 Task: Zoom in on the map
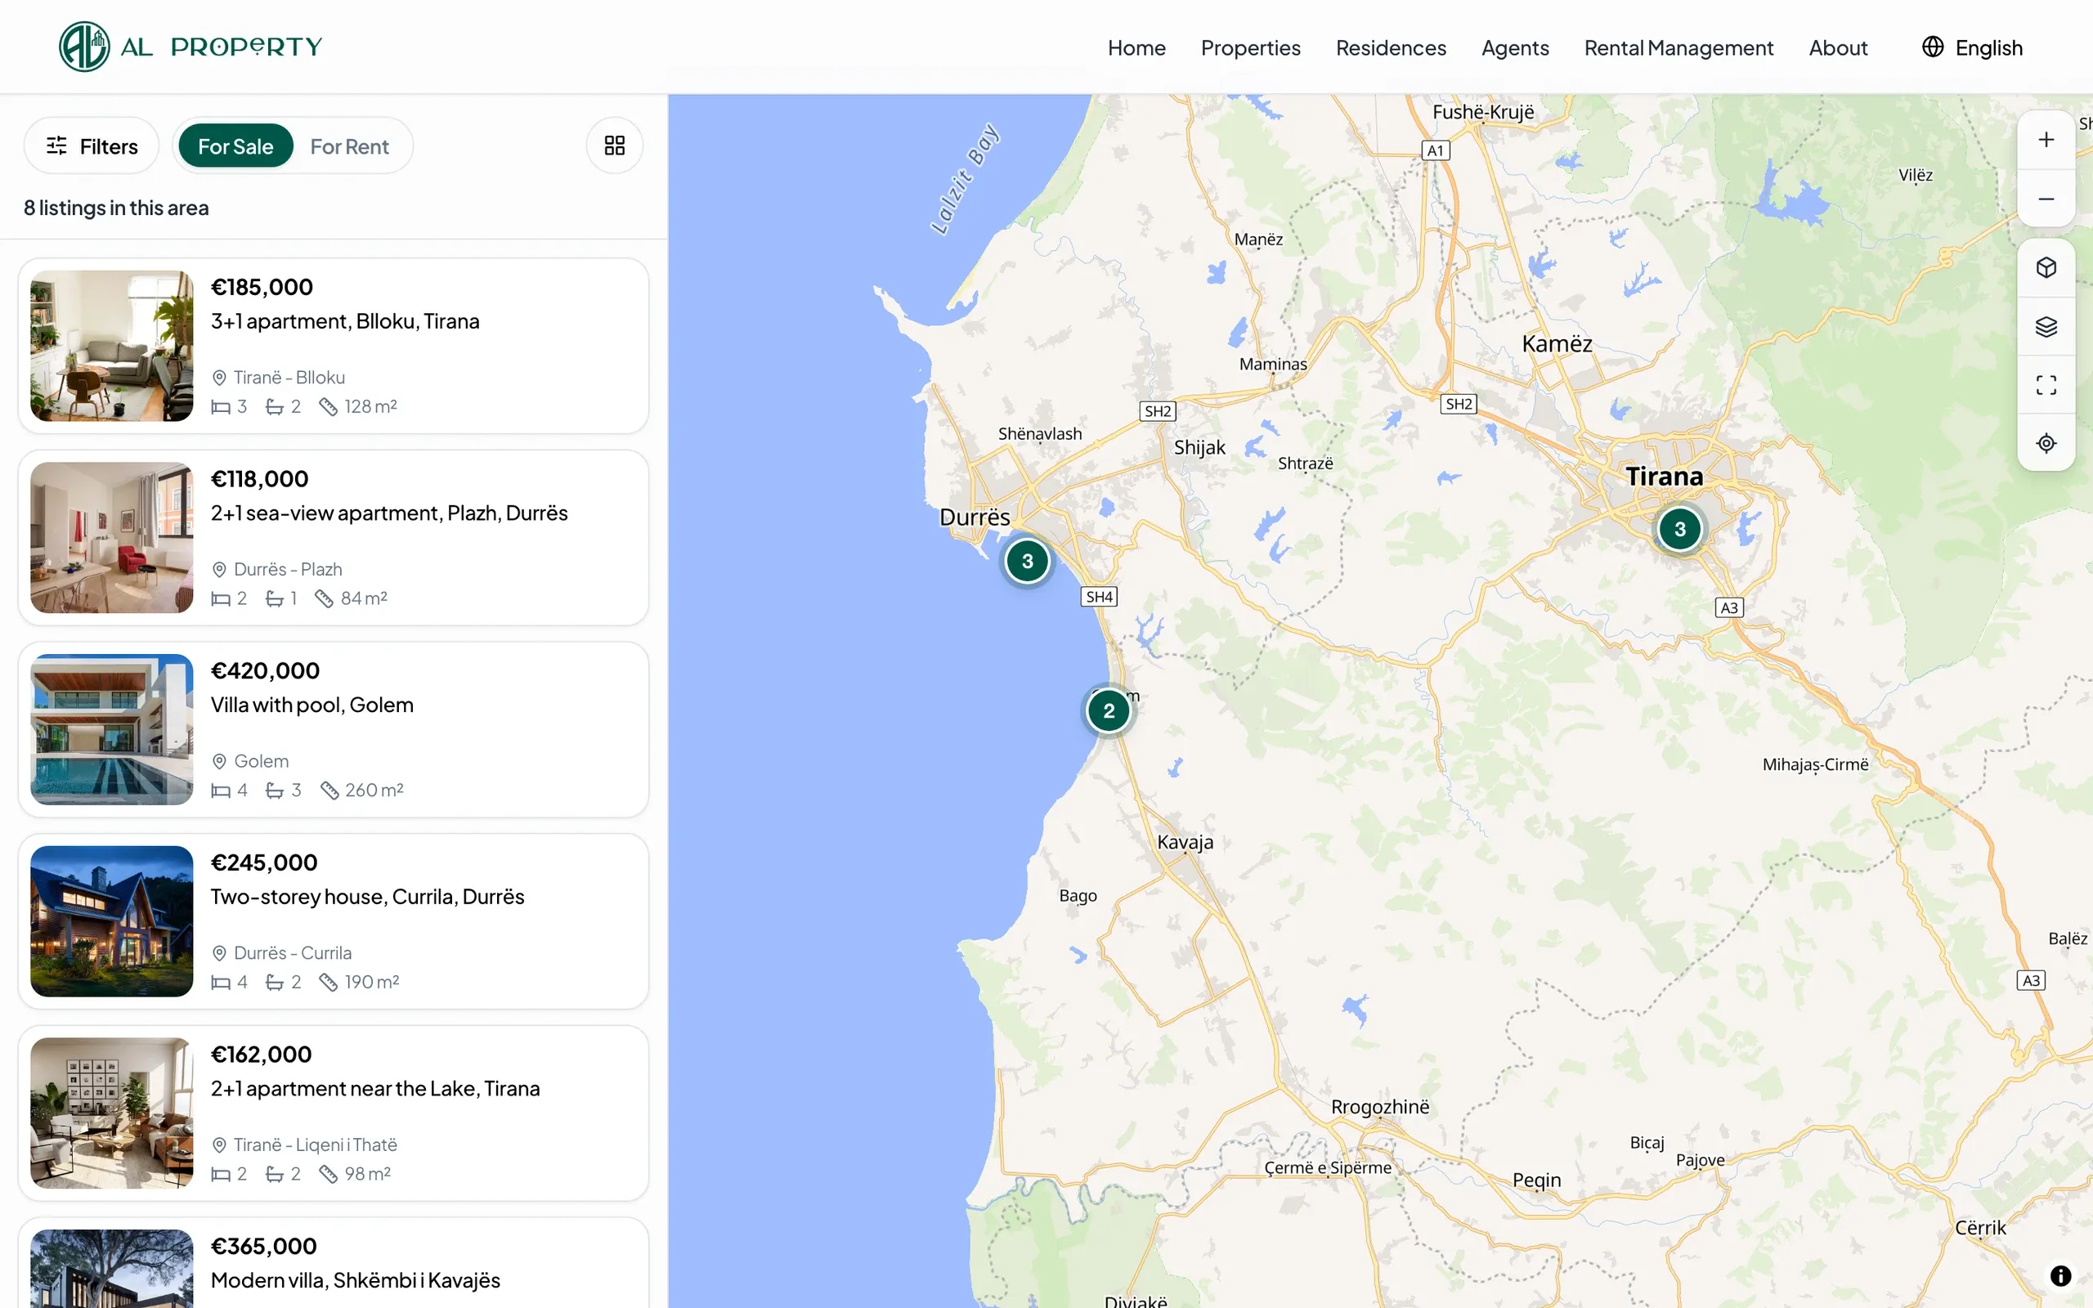pos(2046,140)
